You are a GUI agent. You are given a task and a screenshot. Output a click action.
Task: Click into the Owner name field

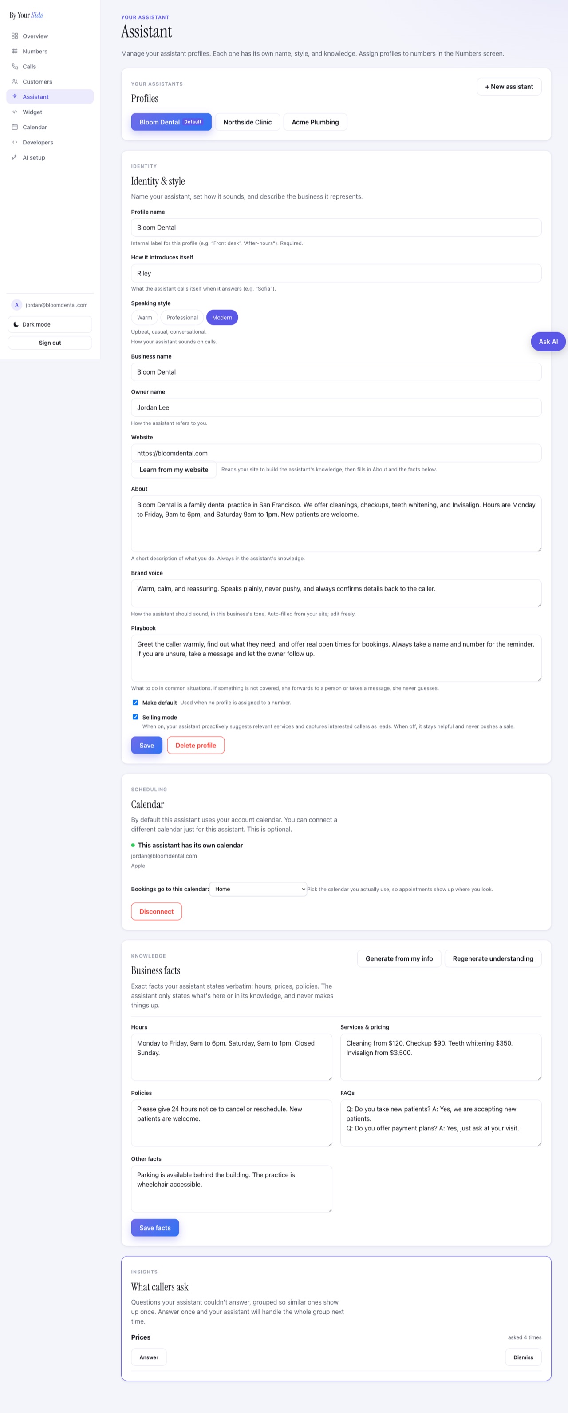(336, 407)
